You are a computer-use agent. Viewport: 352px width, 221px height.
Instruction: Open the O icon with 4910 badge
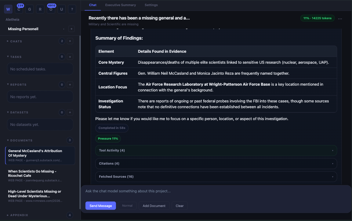tap(51, 9)
